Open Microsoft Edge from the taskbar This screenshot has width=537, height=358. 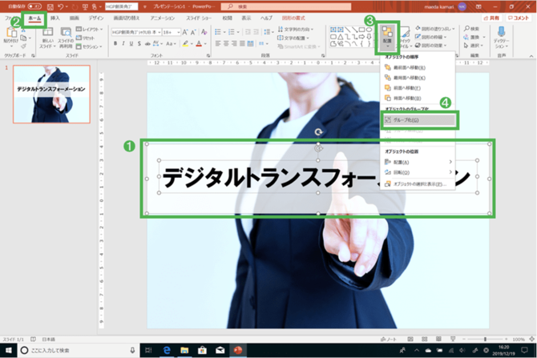point(167,350)
